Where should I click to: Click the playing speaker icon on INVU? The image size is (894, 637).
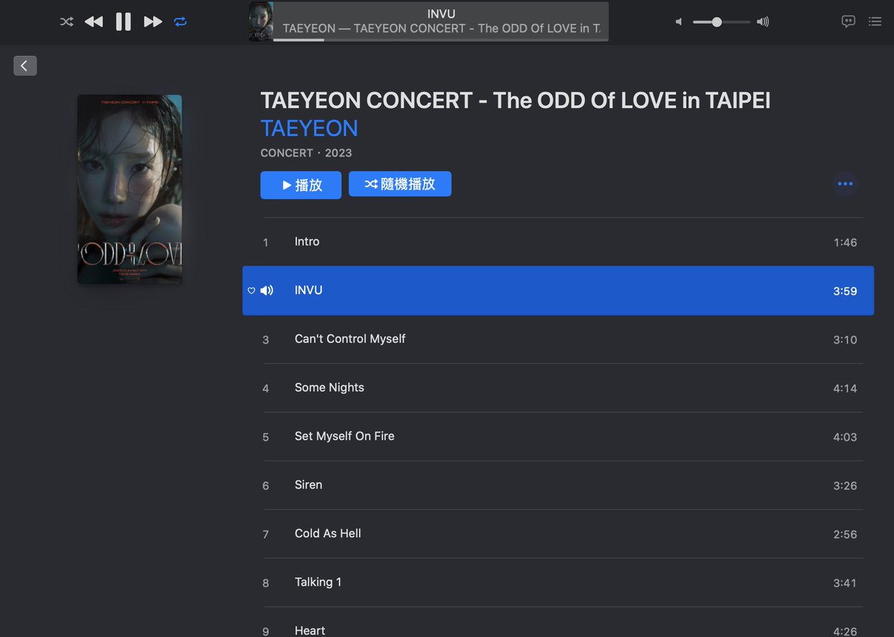click(x=267, y=291)
